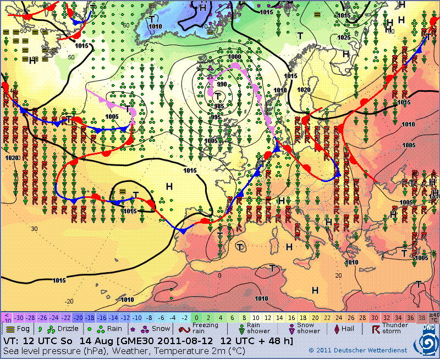Click the Snow shower legend symbol
This screenshot has width=440, height=359.
point(291,330)
